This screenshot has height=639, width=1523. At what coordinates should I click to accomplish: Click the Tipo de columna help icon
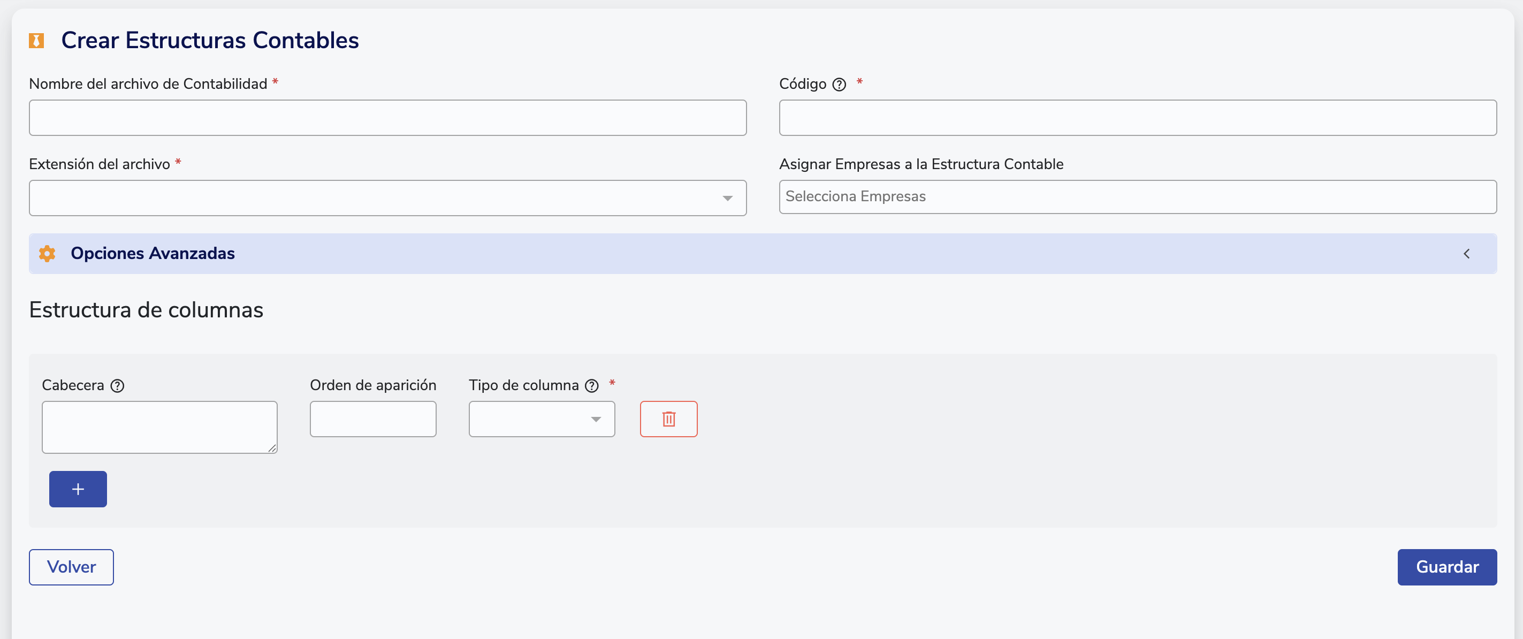(x=592, y=386)
